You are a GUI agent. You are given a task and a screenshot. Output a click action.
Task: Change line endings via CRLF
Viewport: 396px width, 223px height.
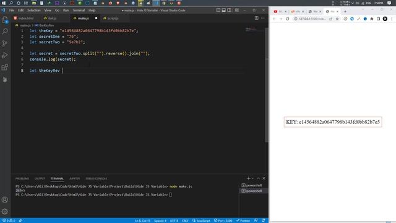tap(185, 221)
